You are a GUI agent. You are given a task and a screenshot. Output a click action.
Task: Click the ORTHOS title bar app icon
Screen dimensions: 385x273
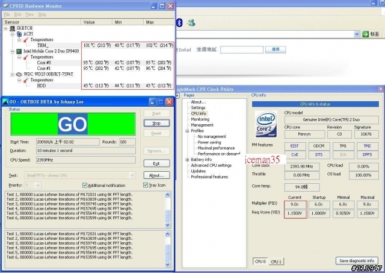click(x=5, y=102)
